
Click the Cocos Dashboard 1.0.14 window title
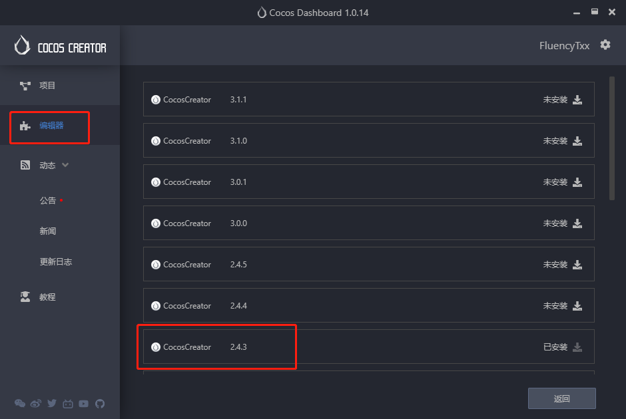pos(318,13)
